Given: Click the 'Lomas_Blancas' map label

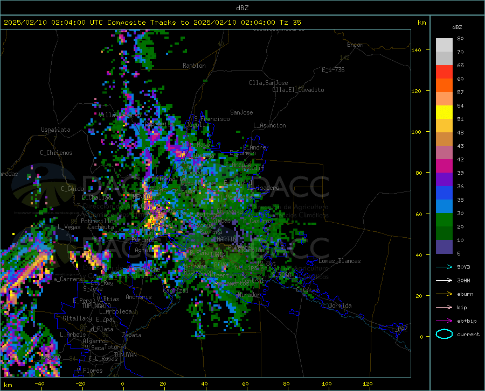Looking at the screenshot, I should pyautogui.click(x=339, y=261).
